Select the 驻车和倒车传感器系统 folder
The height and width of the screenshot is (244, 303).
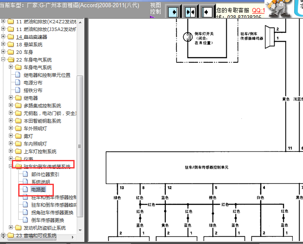click(x=47, y=166)
